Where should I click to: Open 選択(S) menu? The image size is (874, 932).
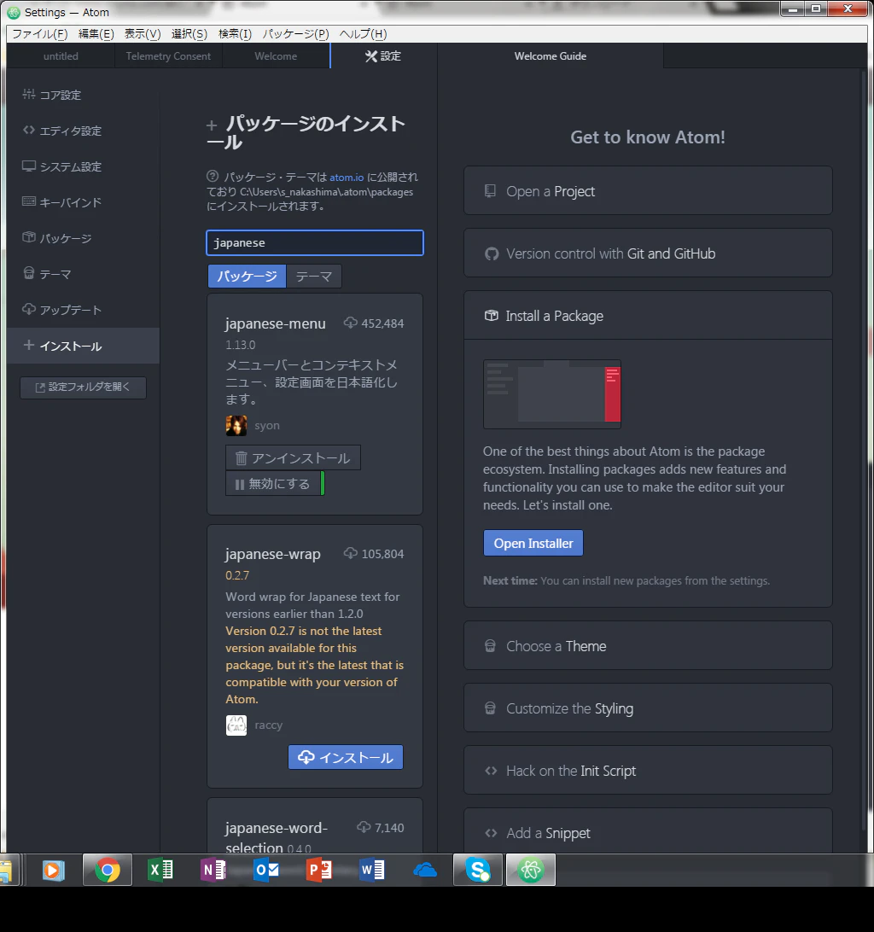[189, 34]
